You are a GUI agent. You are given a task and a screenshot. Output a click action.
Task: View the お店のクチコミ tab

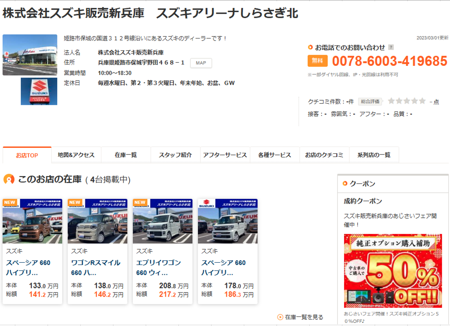324,155
